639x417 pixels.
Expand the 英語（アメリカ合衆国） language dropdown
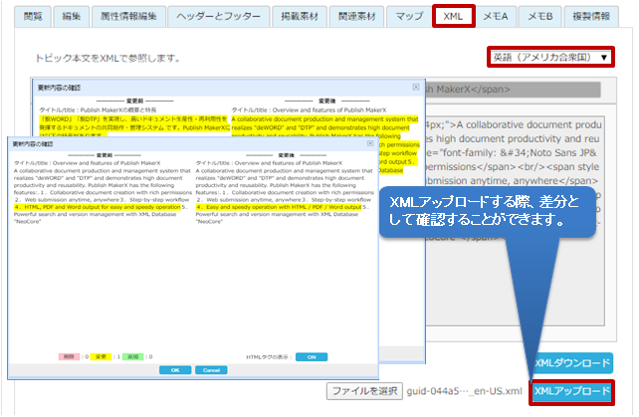550,57
